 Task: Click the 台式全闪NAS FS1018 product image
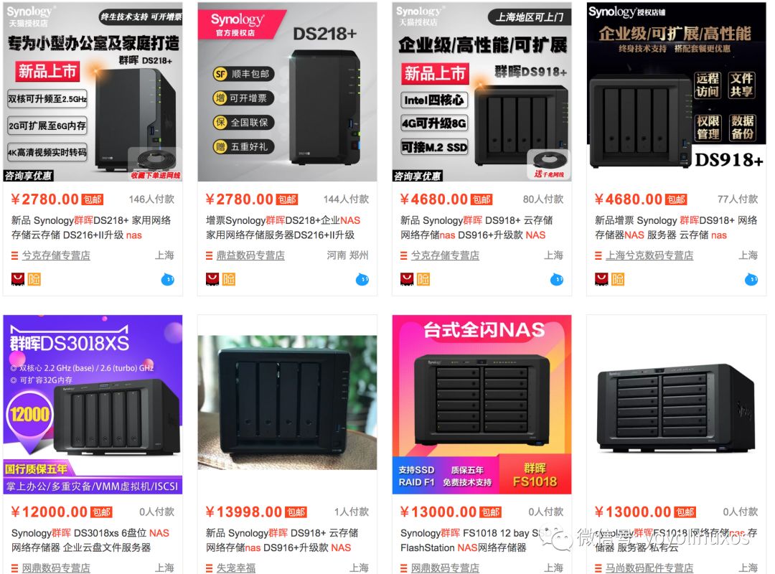[482, 405]
